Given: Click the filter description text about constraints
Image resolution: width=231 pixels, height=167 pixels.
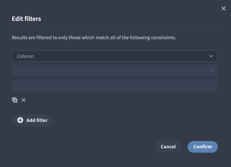Looking at the screenshot, I should [x=94, y=37].
